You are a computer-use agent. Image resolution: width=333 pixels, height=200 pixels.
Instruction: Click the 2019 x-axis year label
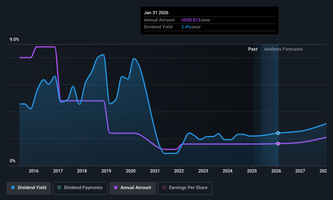click(106, 171)
